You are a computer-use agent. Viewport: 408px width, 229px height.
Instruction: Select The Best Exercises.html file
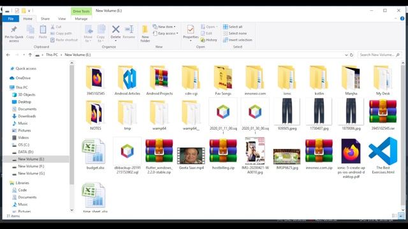coord(383,156)
